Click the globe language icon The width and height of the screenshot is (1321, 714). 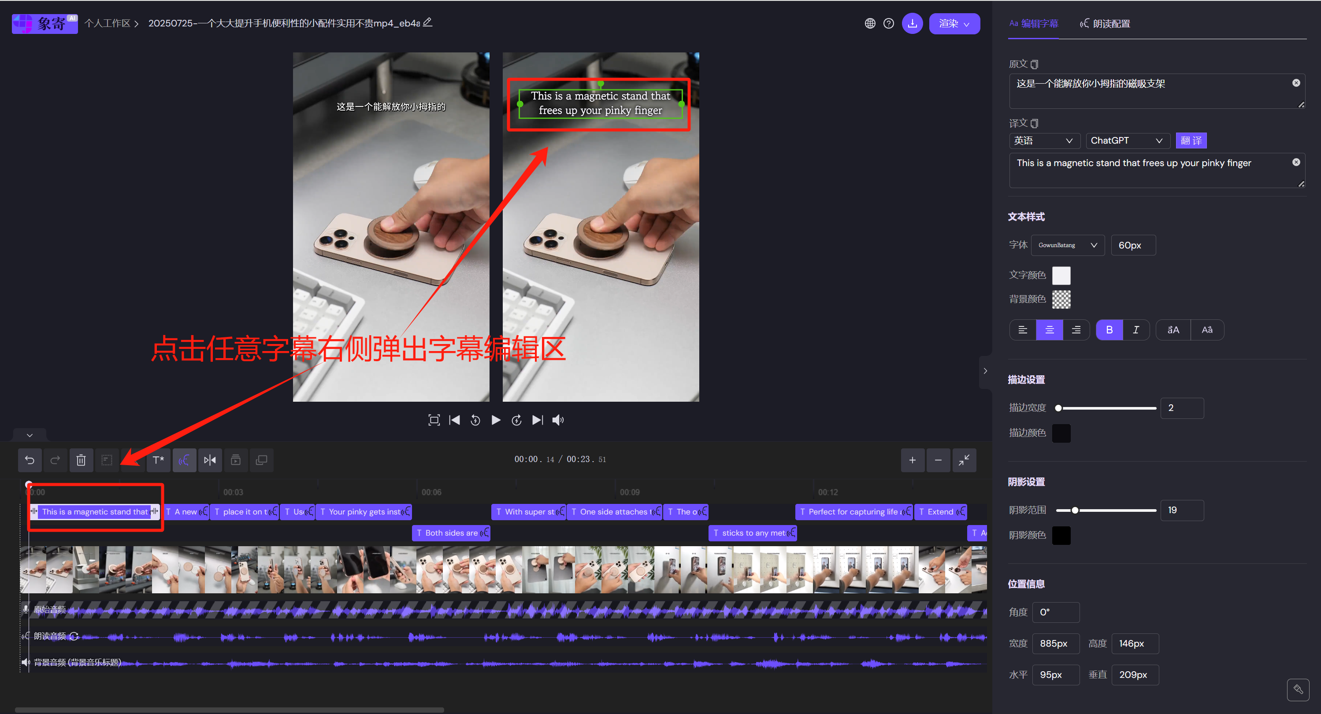click(x=869, y=23)
